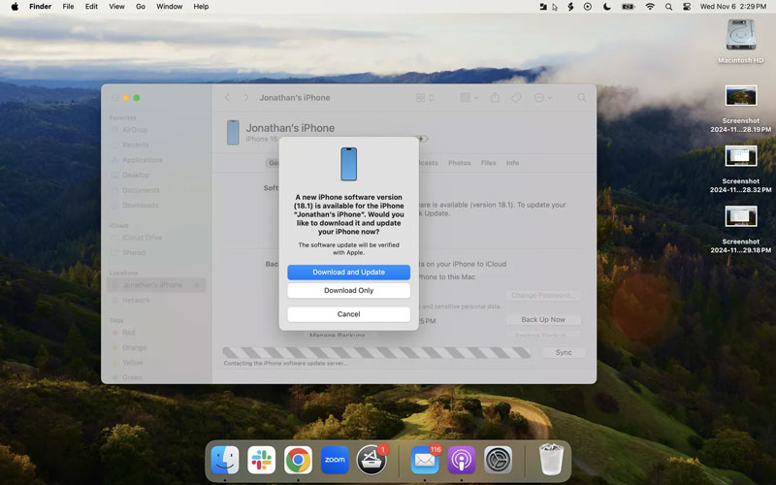Launch Zoom from the Dock

pos(335,460)
